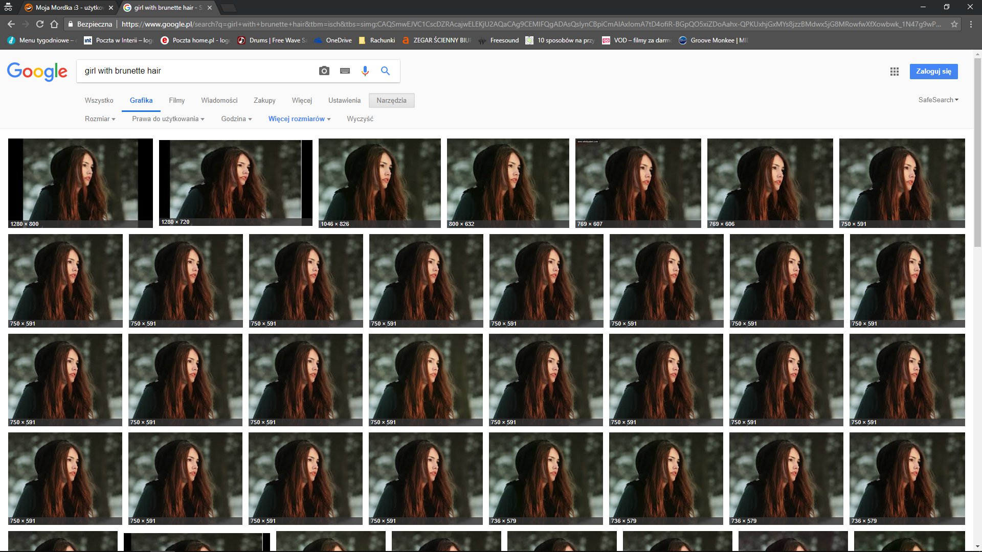Screen dimensions: 982x552
Task: Close the Moja Mordka tab
Action: [111, 8]
